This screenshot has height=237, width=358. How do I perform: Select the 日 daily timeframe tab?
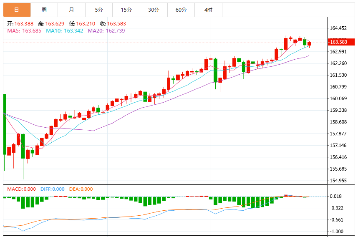pyautogui.click(x=17, y=10)
